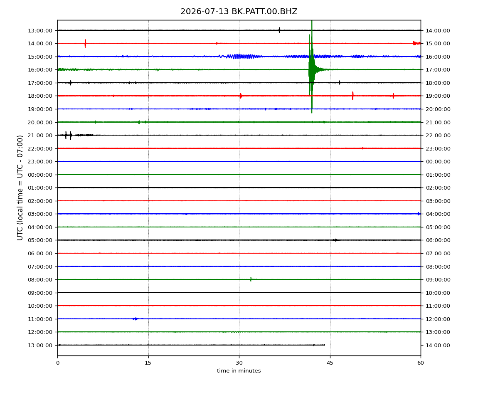Click the red spike on the 14:00:00 trace
This screenshot has height=395, width=478.
[85, 43]
